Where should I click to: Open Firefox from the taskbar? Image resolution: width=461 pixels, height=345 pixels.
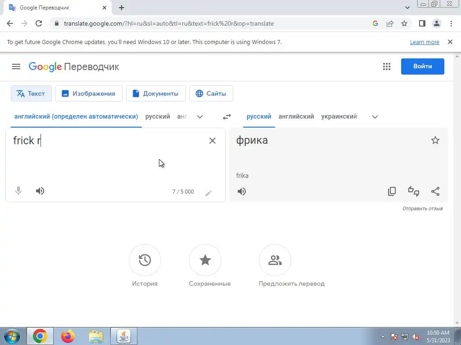(x=68, y=336)
